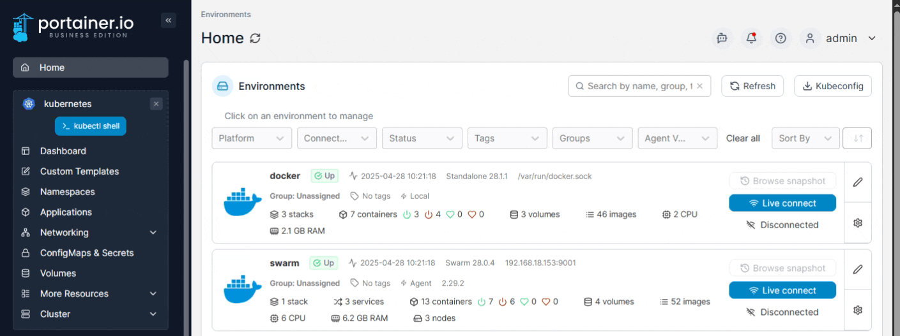Click the environment search field
Screen dimensions: 900x336
coord(639,86)
